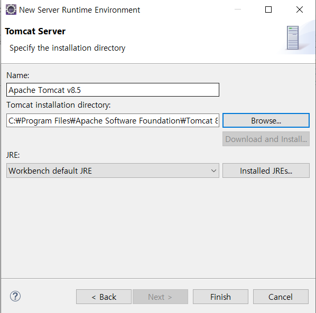316x313 pixels.
Task: Maximize the New Server Runtime Environment window
Action: 268,10
